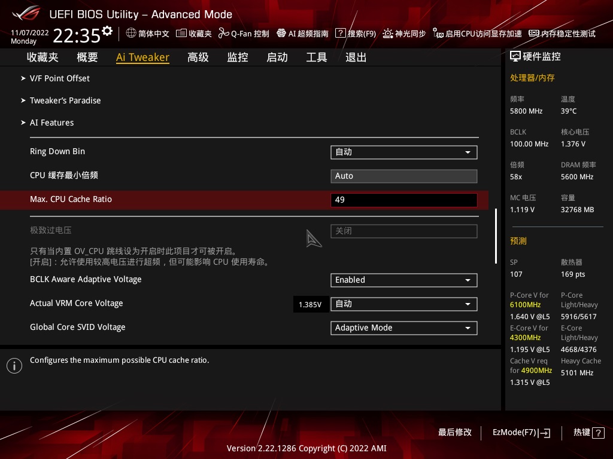Switch BIOS language via 简体中文 icon
The height and width of the screenshot is (459, 613).
147,34
